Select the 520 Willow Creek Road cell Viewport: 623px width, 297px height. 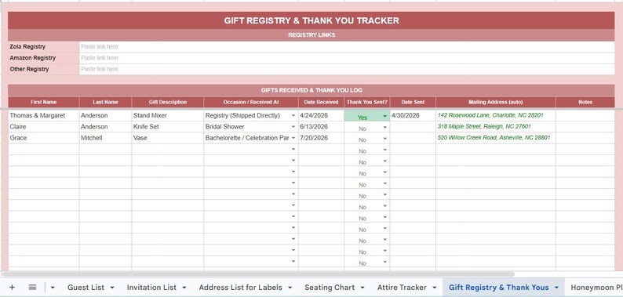coord(495,138)
